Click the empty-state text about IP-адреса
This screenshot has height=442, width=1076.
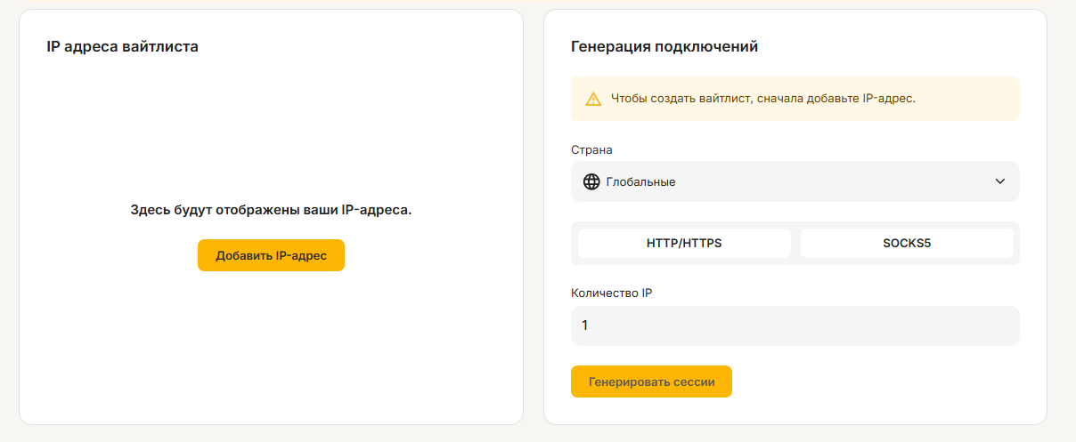271,211
